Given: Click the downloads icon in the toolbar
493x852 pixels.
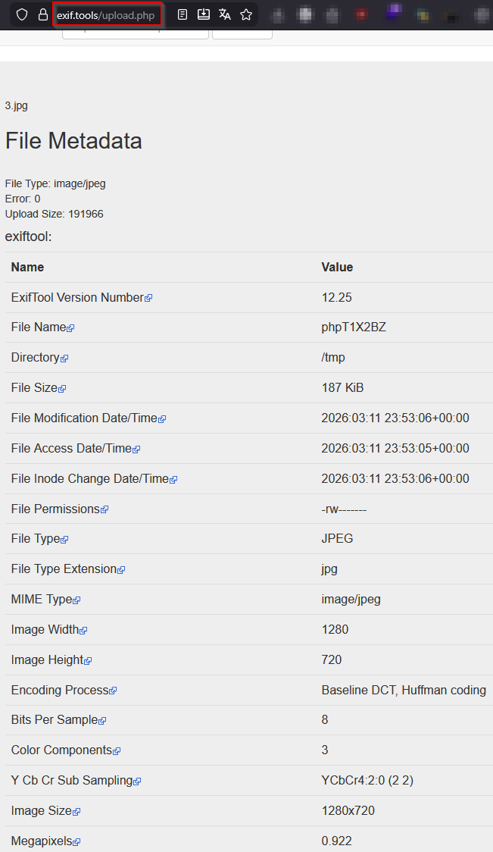Looking at the screenshot, I should [203, 14].
